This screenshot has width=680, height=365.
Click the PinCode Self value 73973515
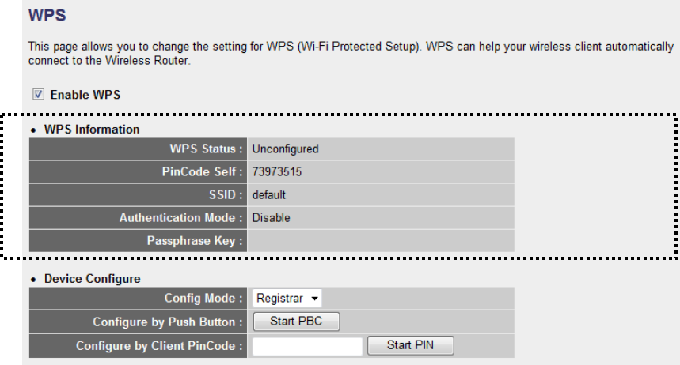[x=276, y=171]
